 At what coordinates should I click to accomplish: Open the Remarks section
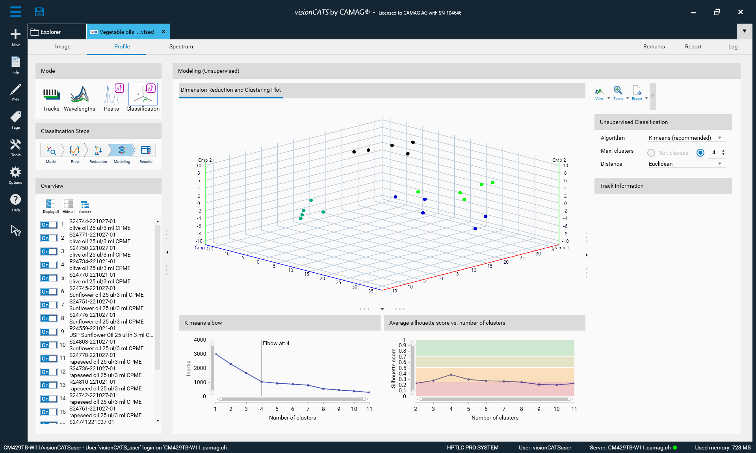tap(654, 46)
